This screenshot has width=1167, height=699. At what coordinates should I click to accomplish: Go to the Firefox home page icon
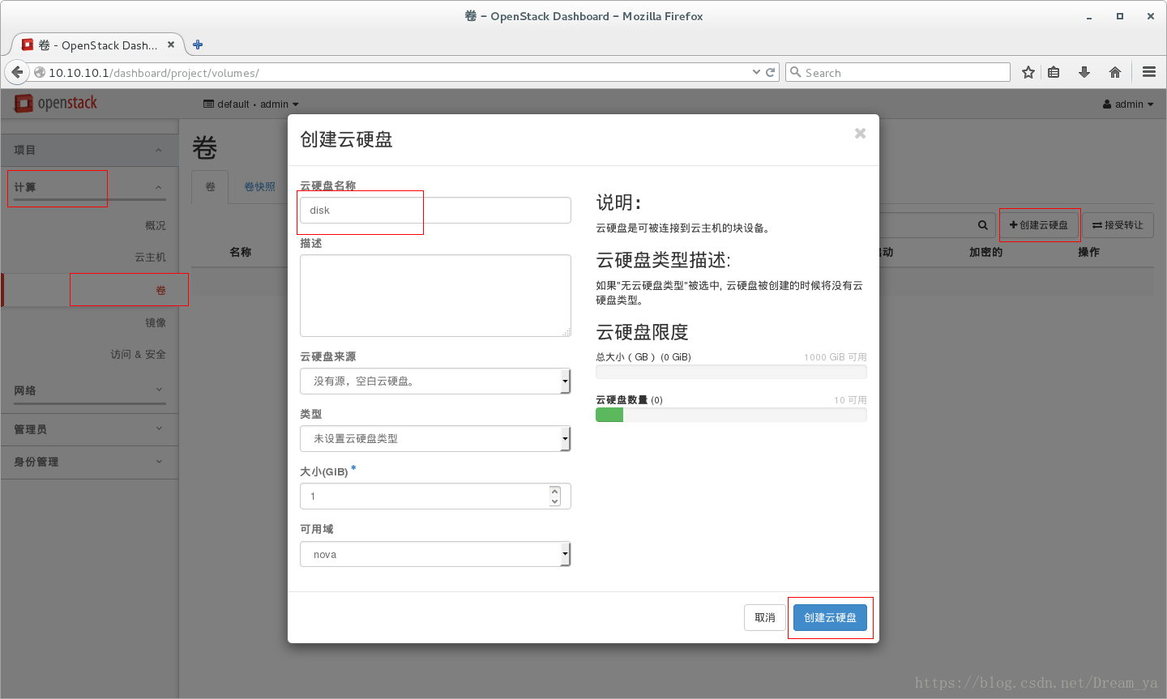coord(1115,72)
